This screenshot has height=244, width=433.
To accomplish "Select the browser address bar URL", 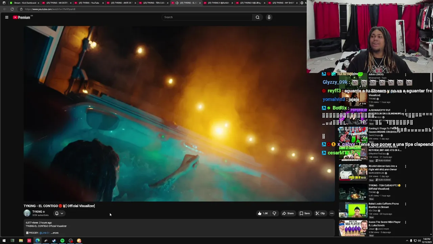I will [x=50, y=9].
